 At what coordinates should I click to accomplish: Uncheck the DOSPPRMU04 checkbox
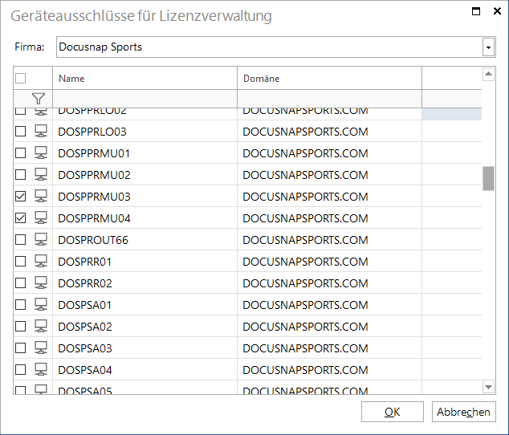(x=20, y=217)
